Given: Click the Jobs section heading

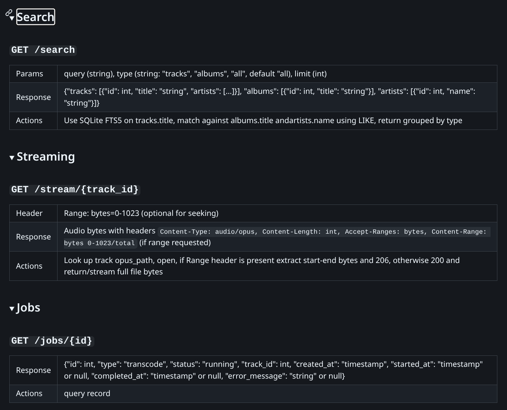Looking at the screenshot, I should pos(28,308).
